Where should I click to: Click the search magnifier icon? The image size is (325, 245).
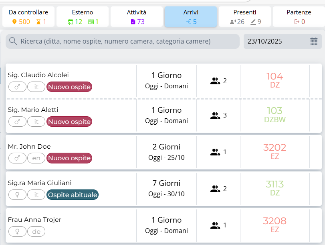click(13, 41)
